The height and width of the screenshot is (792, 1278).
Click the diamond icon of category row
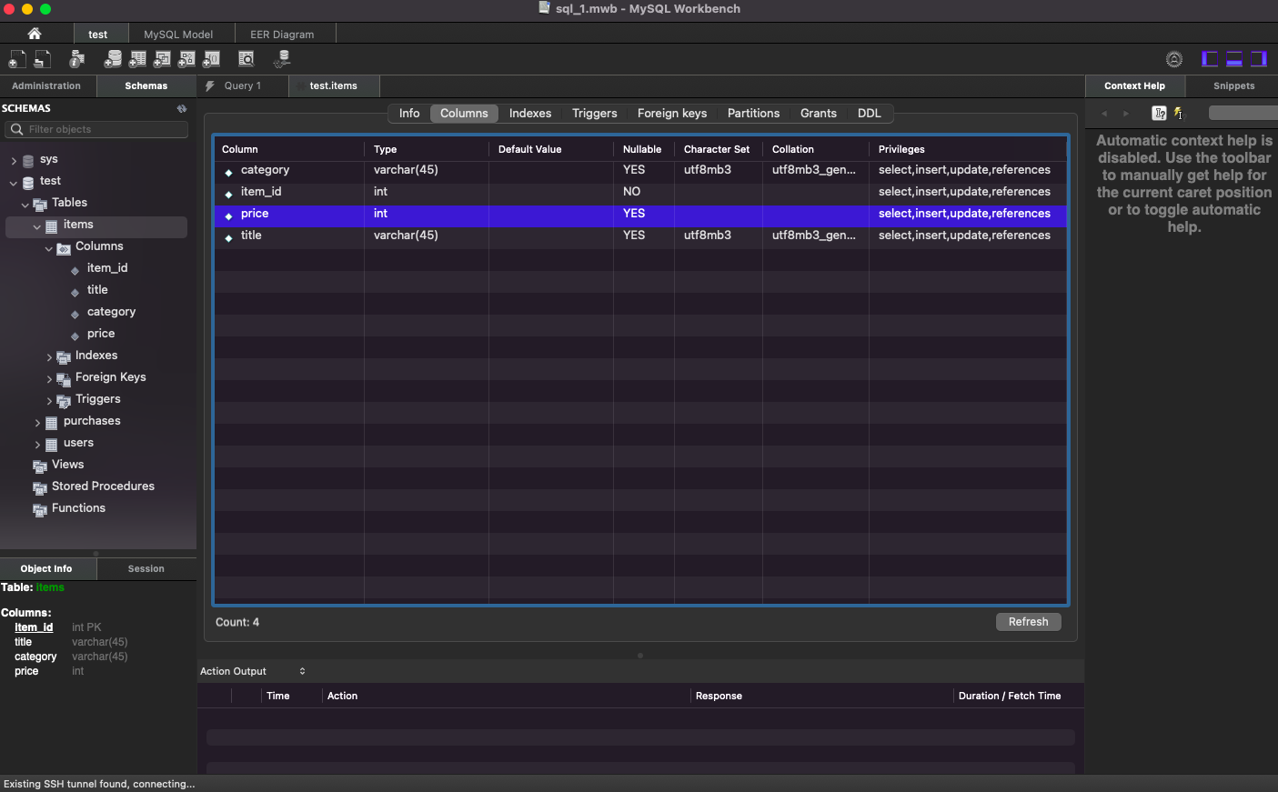click(x=228, y=173)
